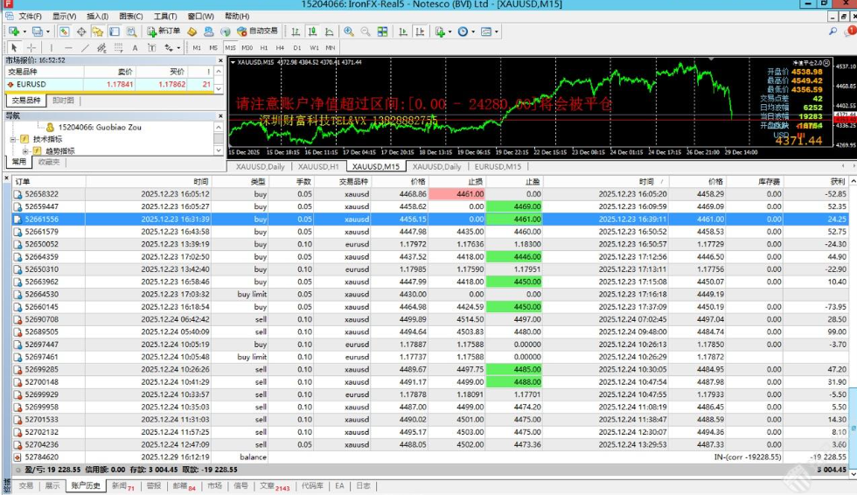Expand the 趋势指标 tree node
Screen dimensions: 857x495
(25, 150)
